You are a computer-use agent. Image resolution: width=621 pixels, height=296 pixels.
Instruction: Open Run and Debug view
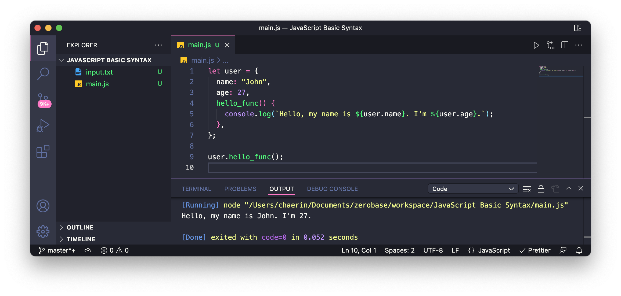click(43, 125)
